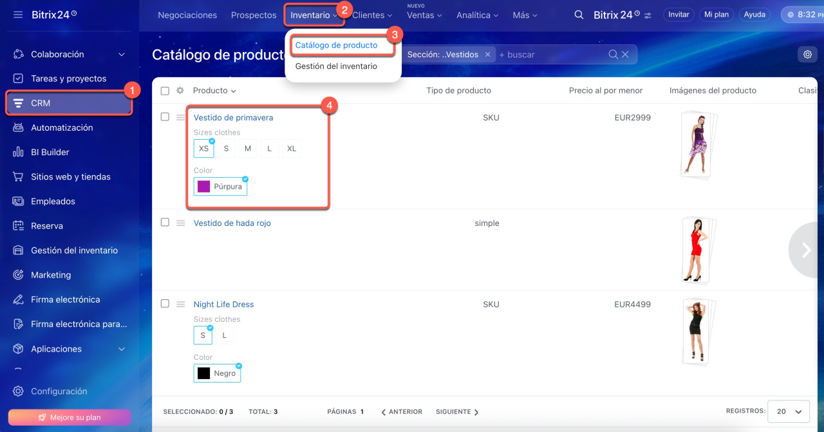Clear the search filter with X icon
This screenshot has height=432, width=824.
click(x=625, y=55)
